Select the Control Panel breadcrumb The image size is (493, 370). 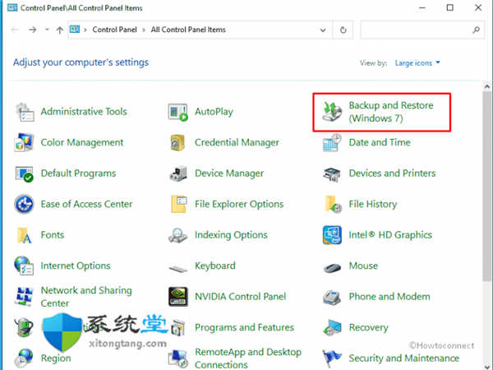114,30
